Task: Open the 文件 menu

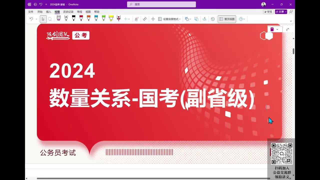Action: [x=31, y=12]
